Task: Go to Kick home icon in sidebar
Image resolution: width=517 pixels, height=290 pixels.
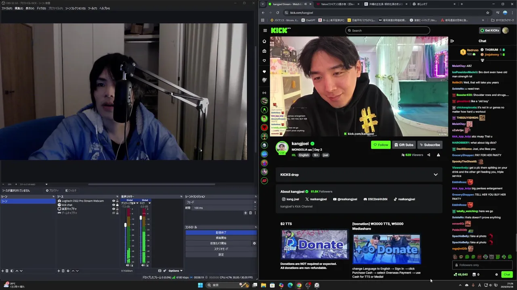Action: 264,41
